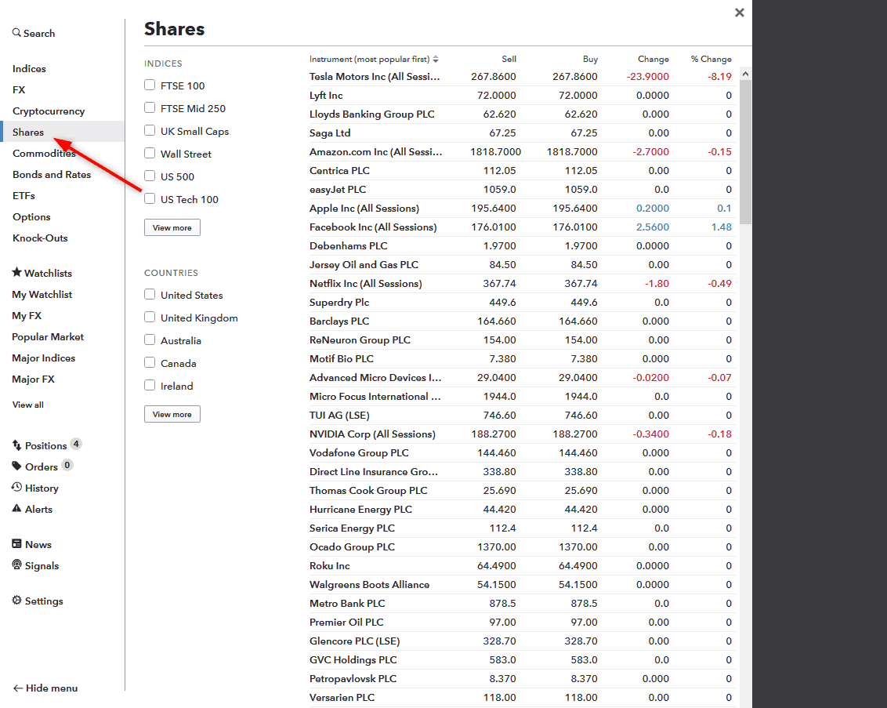This screenshot has height=708, width=887.
Task: Select Commodities in the sidebar
Action: (44, 154)
